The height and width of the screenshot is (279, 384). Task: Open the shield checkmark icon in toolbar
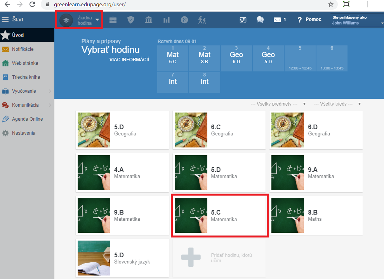tap(131, 20)
